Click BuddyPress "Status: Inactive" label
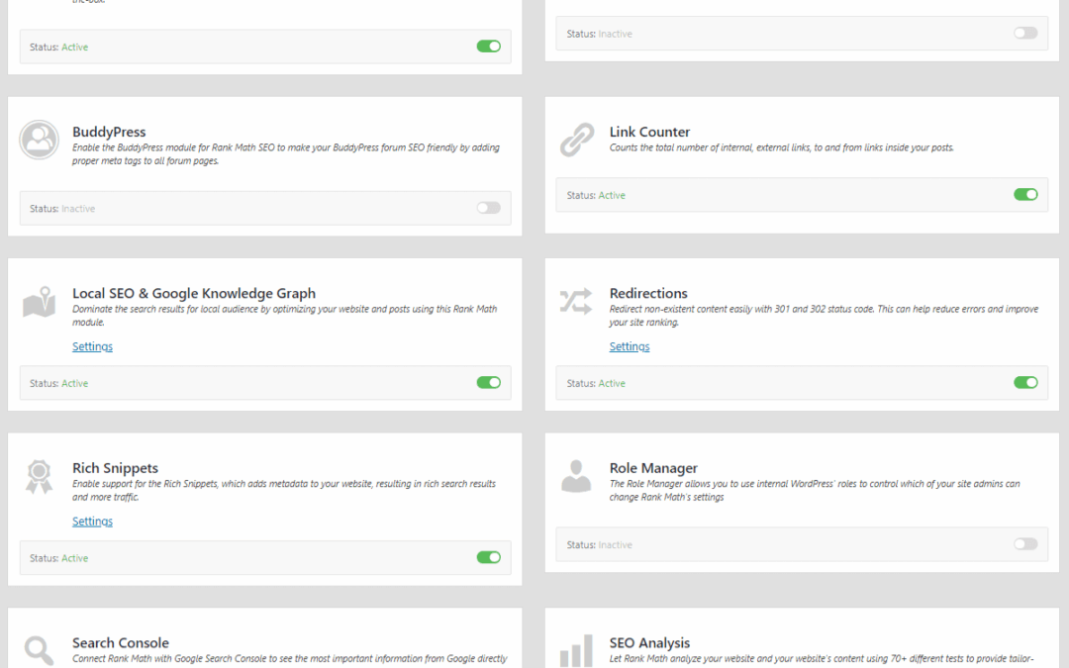The height and width of the screenshot is (668, 1069). [62, 209]
